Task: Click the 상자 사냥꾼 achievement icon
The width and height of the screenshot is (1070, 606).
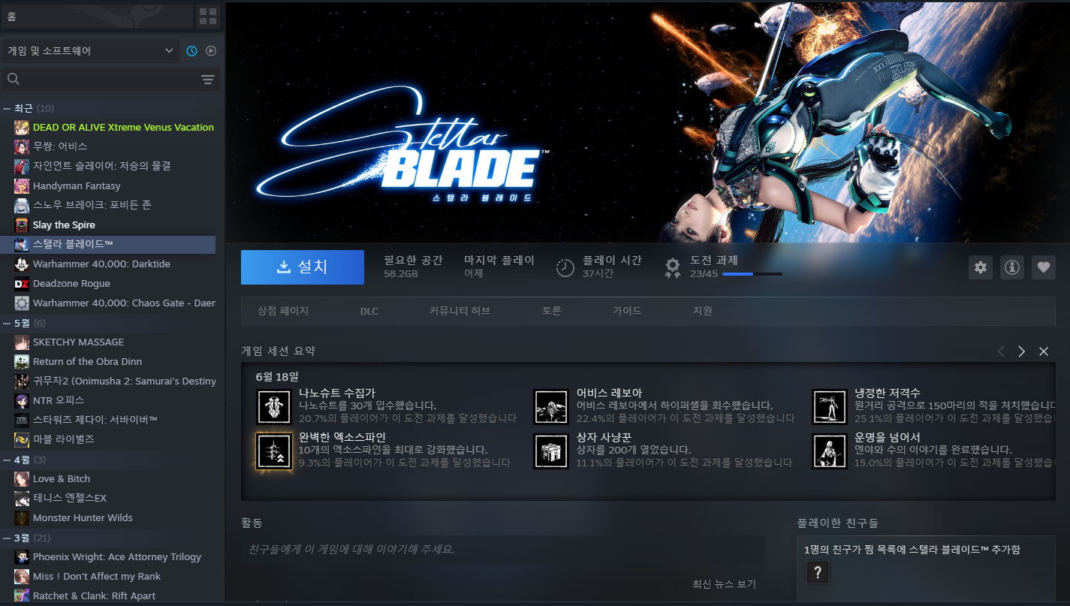Action: pos(551,451)
